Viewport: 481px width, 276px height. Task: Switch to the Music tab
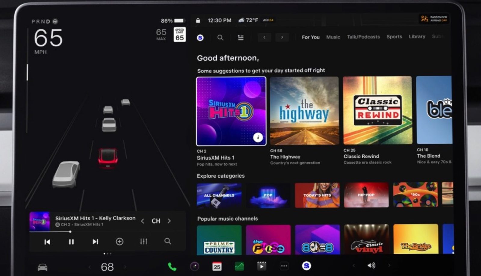[x=333, y=37]
